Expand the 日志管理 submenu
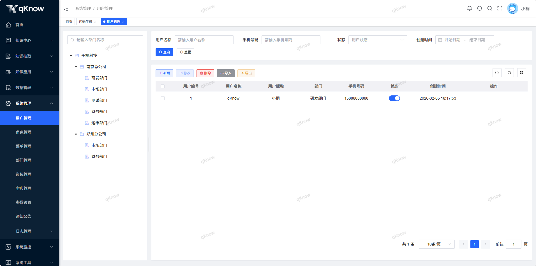This screenshot has height=266, width=536. tap(52, 231)
